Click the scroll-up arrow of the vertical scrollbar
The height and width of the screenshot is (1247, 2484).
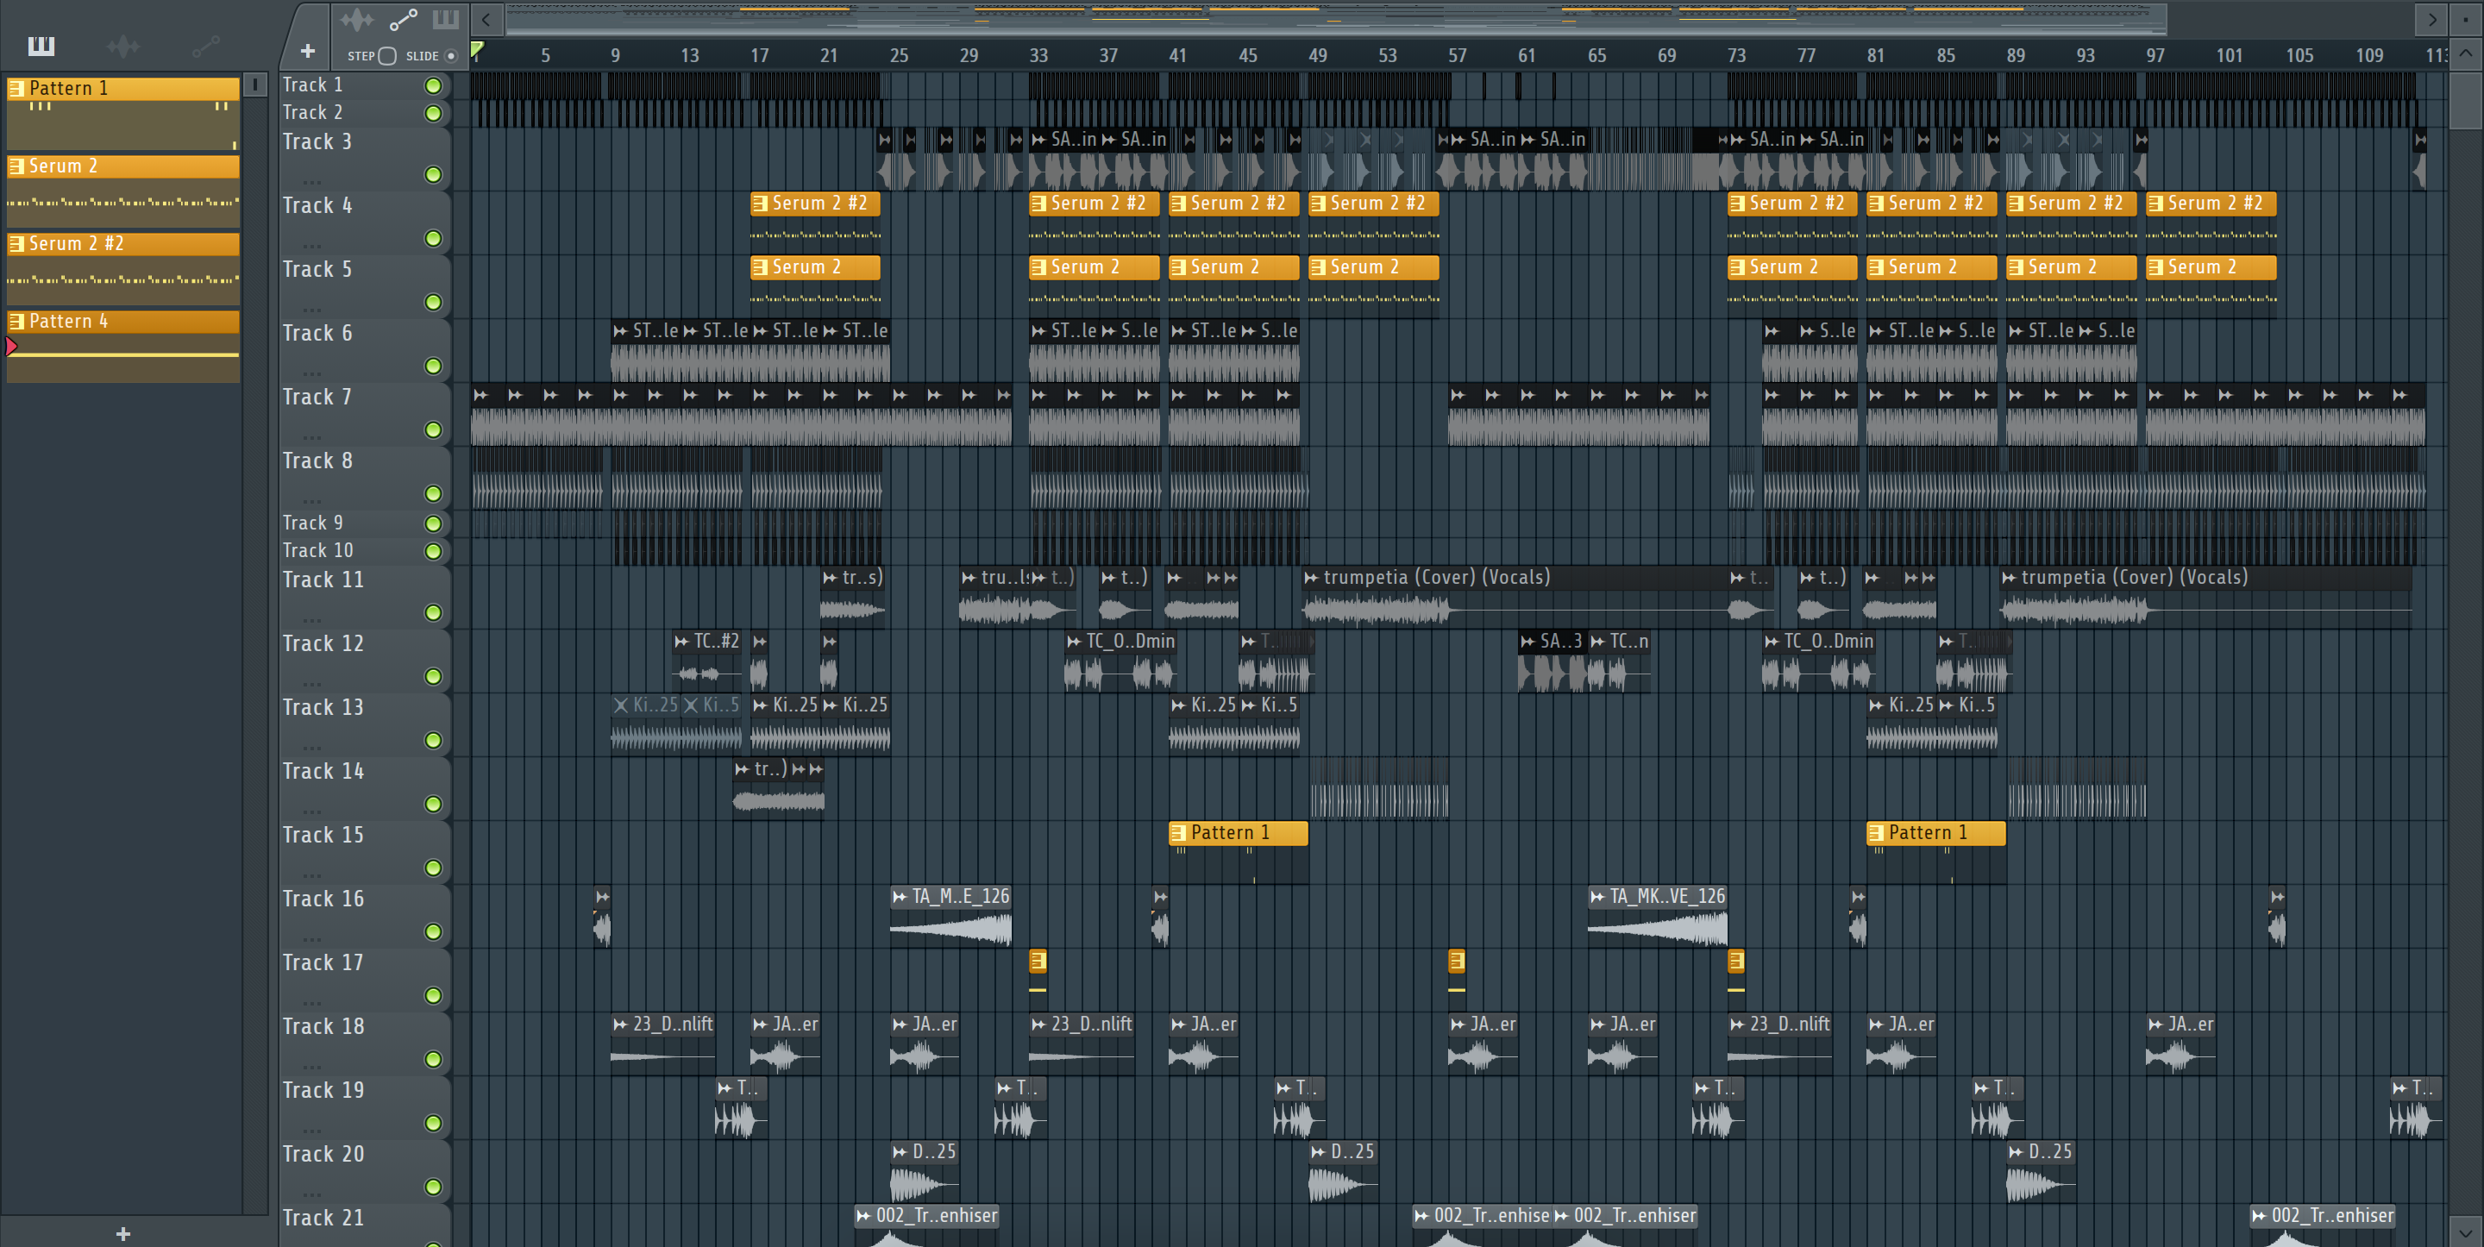click(x=2465, y=54)
